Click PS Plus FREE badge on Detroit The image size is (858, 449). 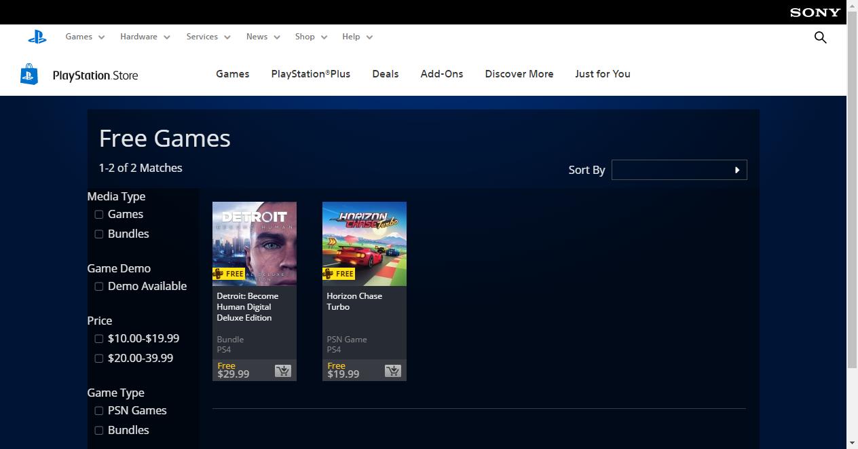[229, 274]
